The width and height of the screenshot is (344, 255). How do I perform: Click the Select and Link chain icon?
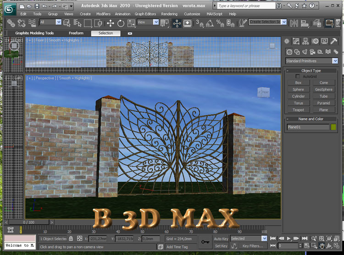[11, 23]
